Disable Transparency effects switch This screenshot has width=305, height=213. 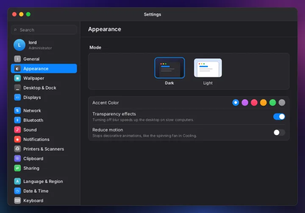[x=279, y=117]
